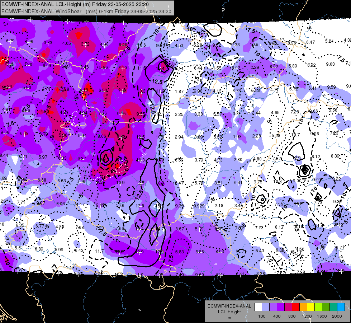Click the sky blue legend swatch
This screenshot has height=323, width=351.
pos(341,307)
